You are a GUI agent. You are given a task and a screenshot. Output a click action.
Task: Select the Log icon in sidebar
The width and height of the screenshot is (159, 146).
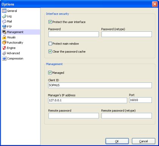coord(4,16)
